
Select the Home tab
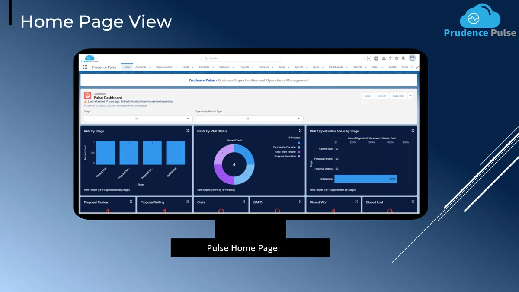pyautogui.click(x=127, y=67)
